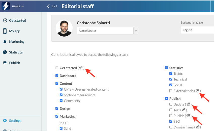Click Christophe Spinetti's profile photo
The height and width of the screenshot is (133, 215).
pyautogui.click(x=64, y=28)
